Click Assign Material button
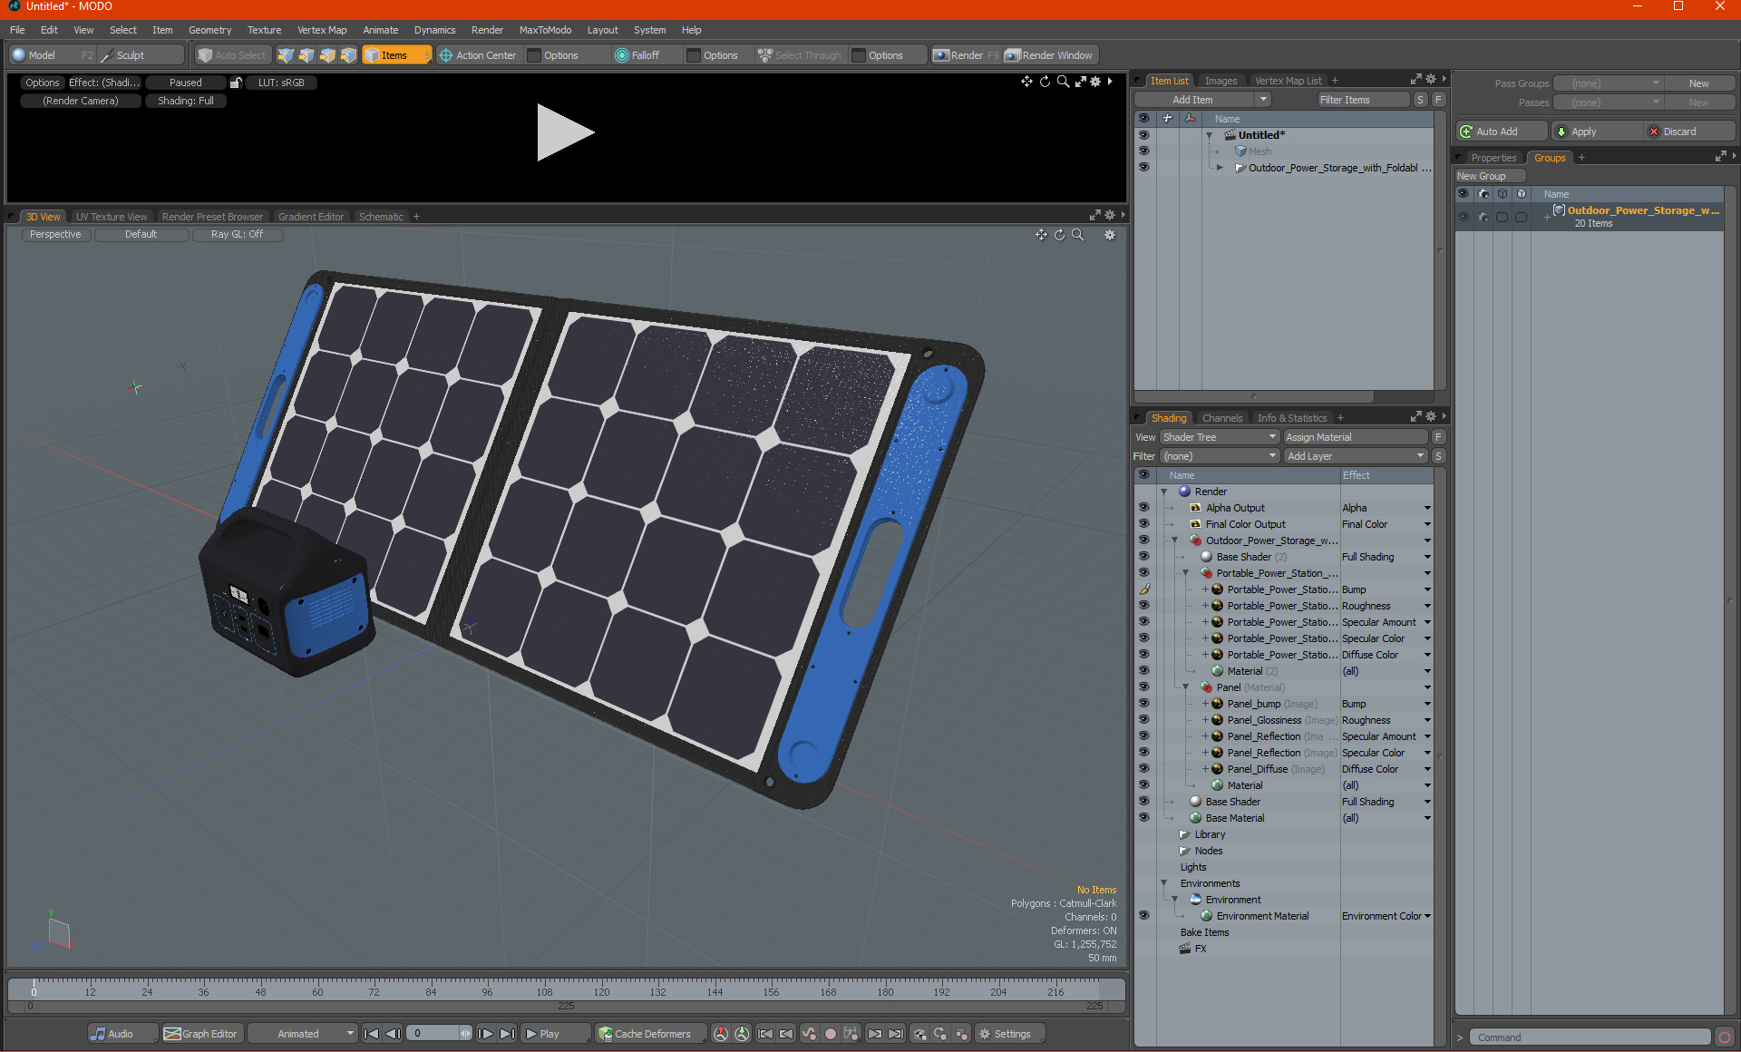This screenshot has height=1052, width=1741. [x=1356, y=437]
